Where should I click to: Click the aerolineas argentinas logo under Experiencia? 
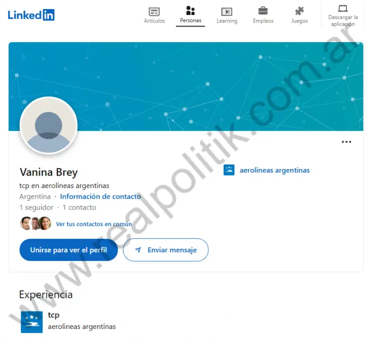[32, 322]
